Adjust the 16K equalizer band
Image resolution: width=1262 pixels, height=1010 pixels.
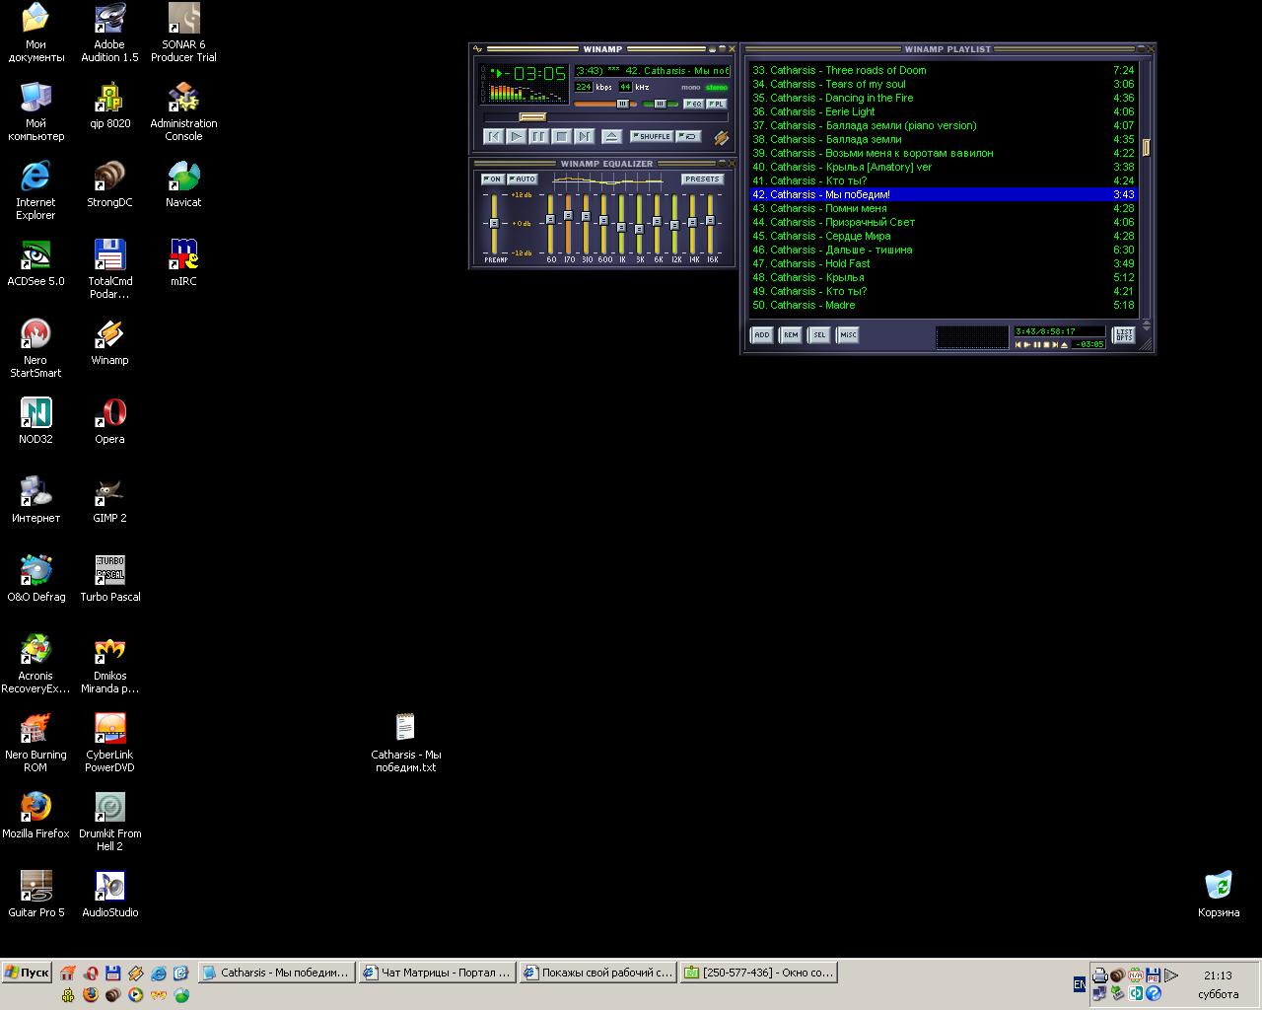point(710,223)
